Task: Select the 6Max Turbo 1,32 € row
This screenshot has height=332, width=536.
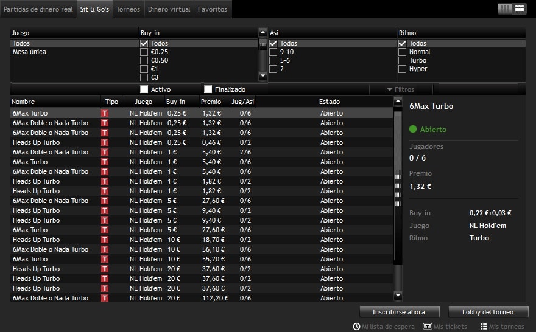Action: (202, 113)
